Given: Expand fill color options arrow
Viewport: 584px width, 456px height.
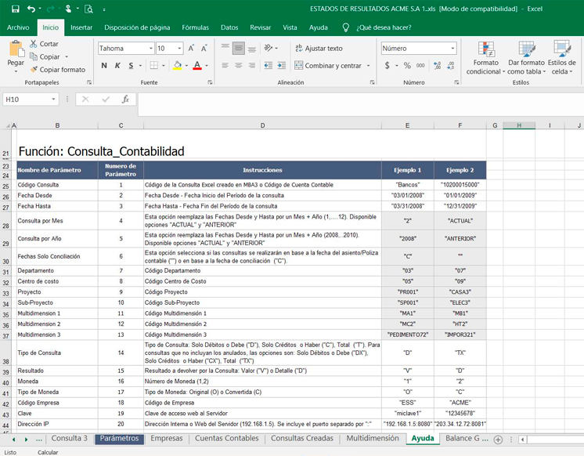Looking at the screenshot, I should [186, 66].
